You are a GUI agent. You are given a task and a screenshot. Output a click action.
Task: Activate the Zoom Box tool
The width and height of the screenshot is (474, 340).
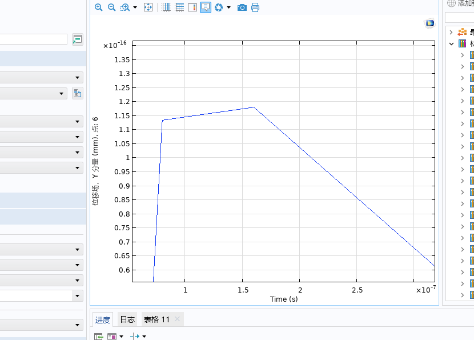pos(124,7)
